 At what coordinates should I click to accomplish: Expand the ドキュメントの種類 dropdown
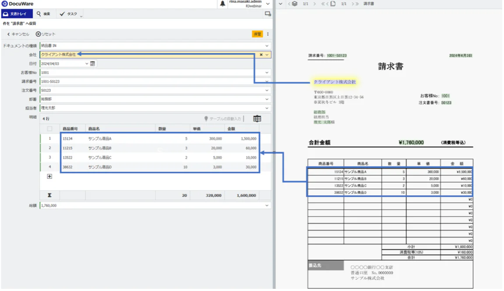(267, 45)
